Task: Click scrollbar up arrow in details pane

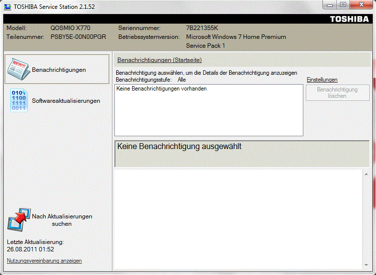Action: 366,174
